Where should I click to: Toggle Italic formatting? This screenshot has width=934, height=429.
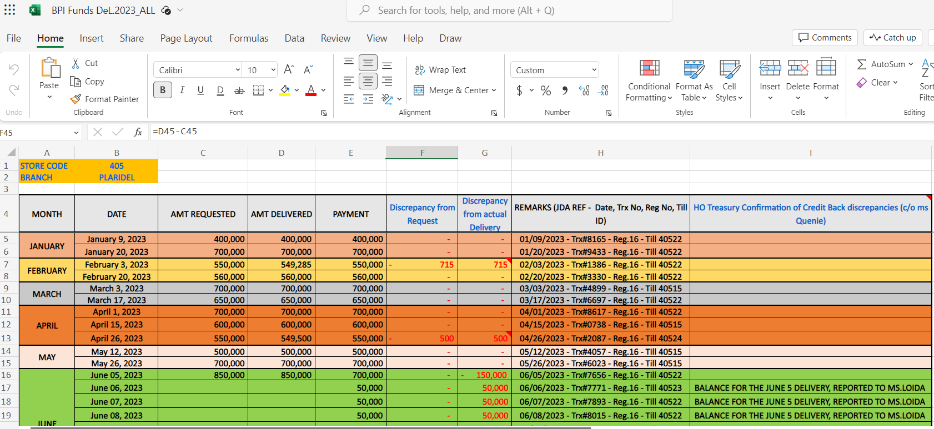pos(182,90)
